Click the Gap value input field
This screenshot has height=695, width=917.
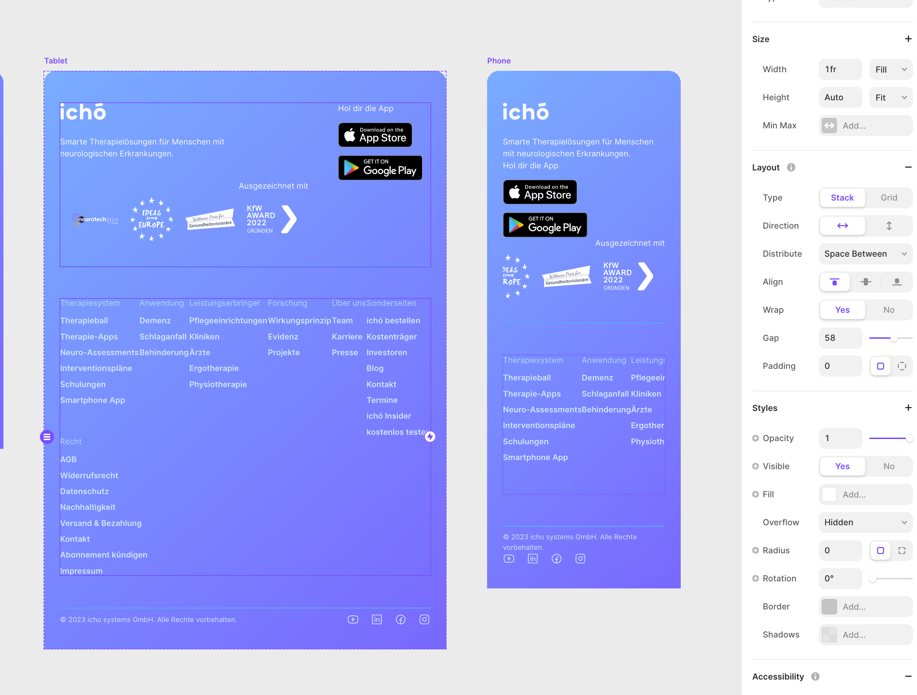click(839, 337)
